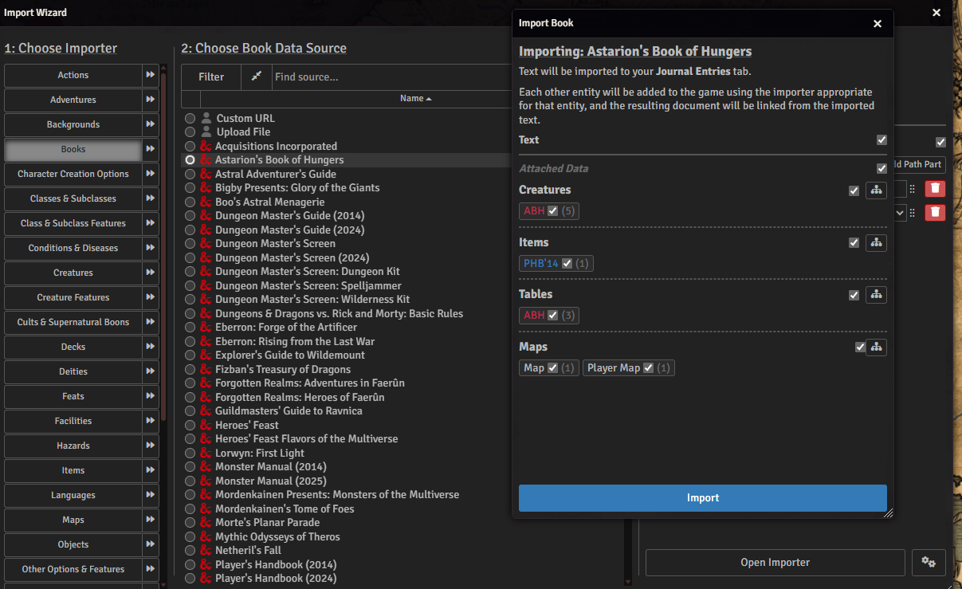962x589 pixels.
Task: Select Other Options & Features importer
Action: coord(73,569)
